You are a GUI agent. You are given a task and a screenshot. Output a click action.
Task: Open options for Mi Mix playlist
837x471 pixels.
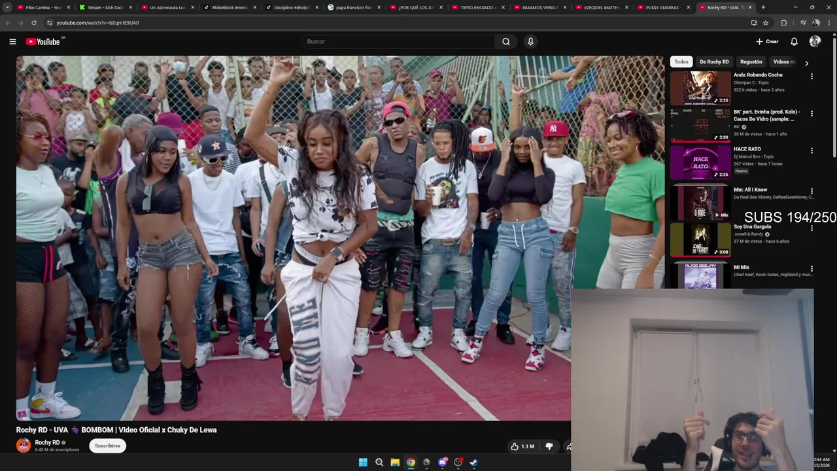coord(811,269)
